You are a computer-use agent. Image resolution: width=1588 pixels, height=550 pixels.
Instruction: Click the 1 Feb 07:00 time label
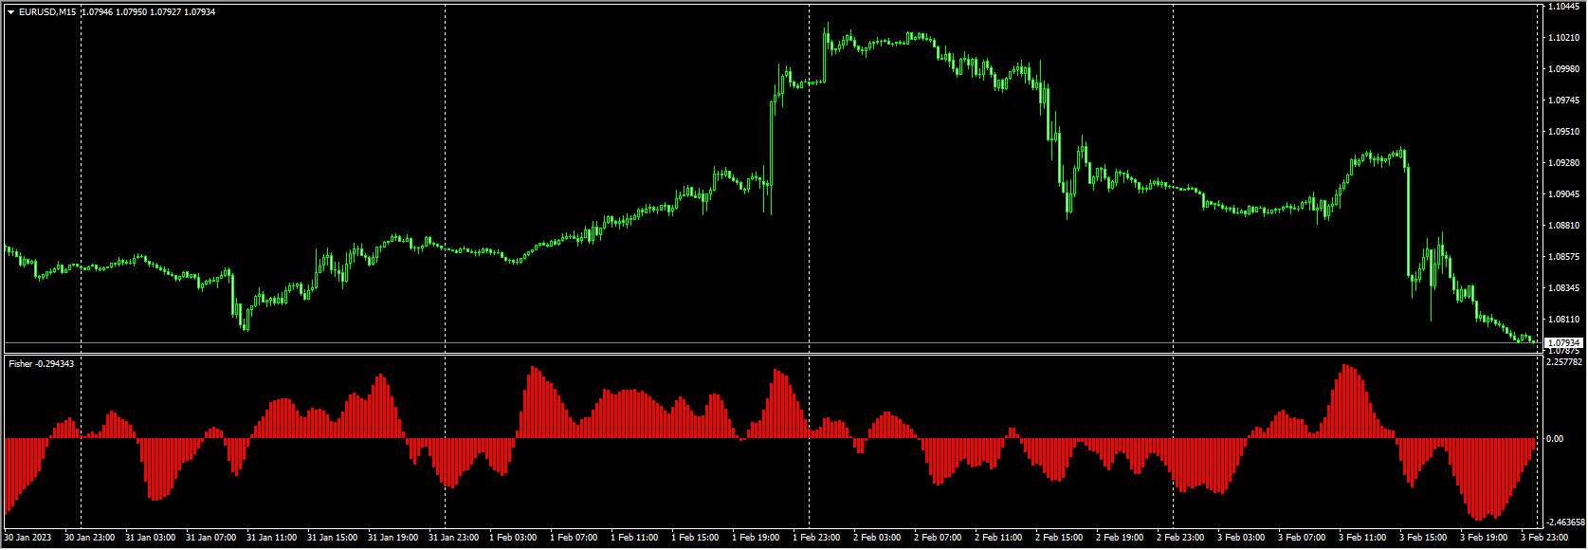[x=574, y=538]
